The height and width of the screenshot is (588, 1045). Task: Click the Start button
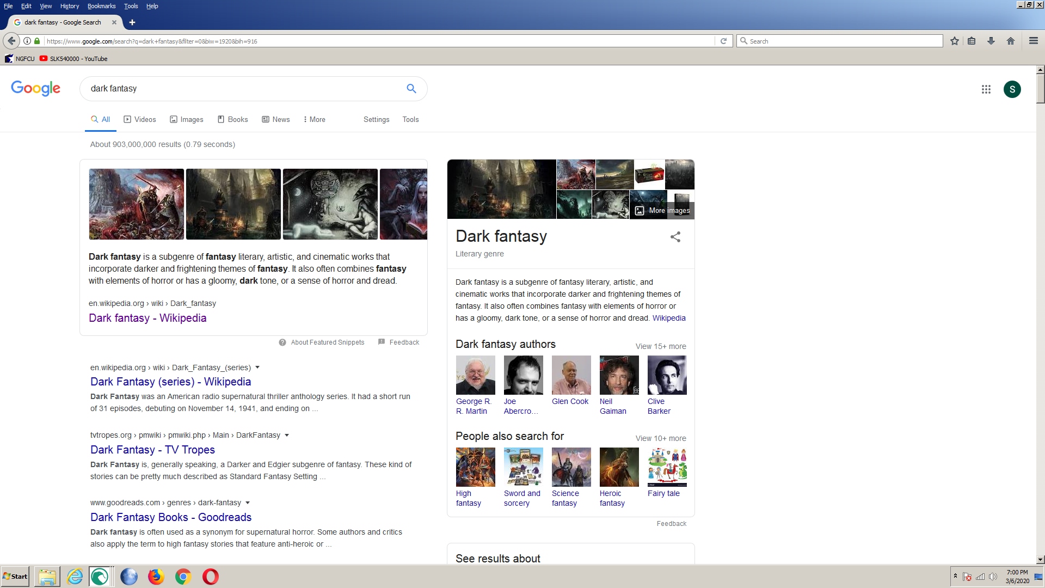(15, 577)
